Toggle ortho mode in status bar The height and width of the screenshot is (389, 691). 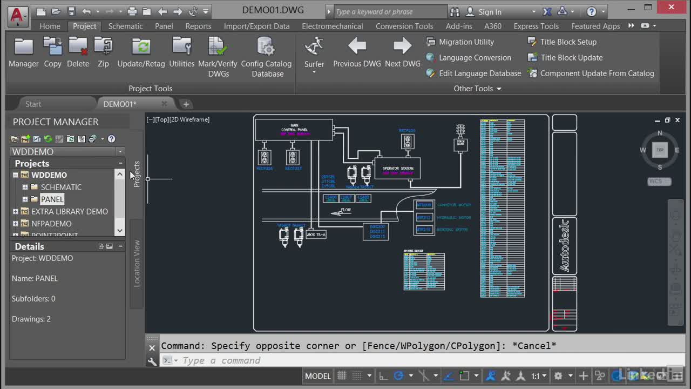[x=383, y=375]
